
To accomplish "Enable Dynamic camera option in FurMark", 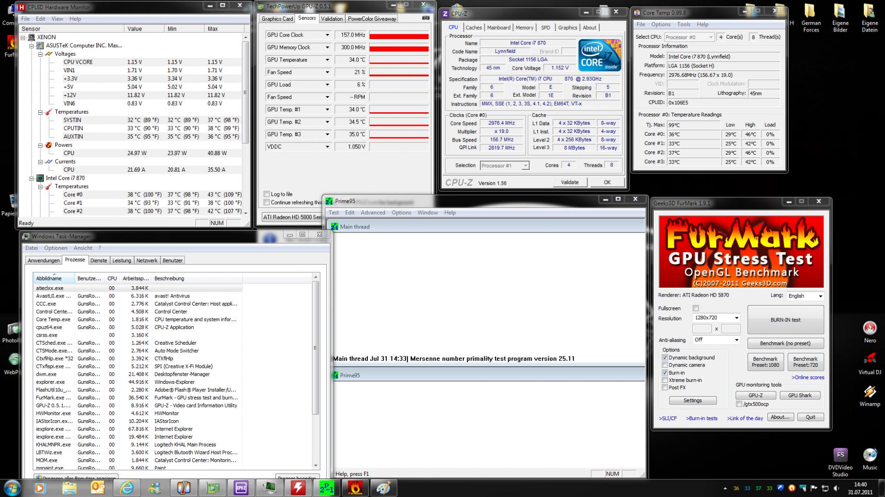I will click(665, 365).
